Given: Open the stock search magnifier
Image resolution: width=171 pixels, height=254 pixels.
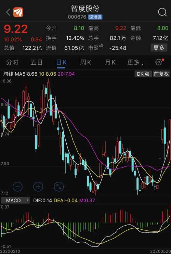Looking at the screenshot, I should 162,12.
